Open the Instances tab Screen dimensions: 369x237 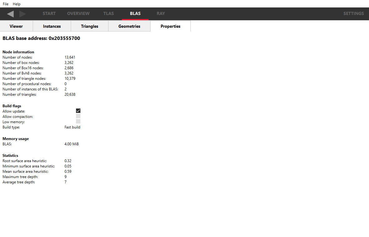52,26
